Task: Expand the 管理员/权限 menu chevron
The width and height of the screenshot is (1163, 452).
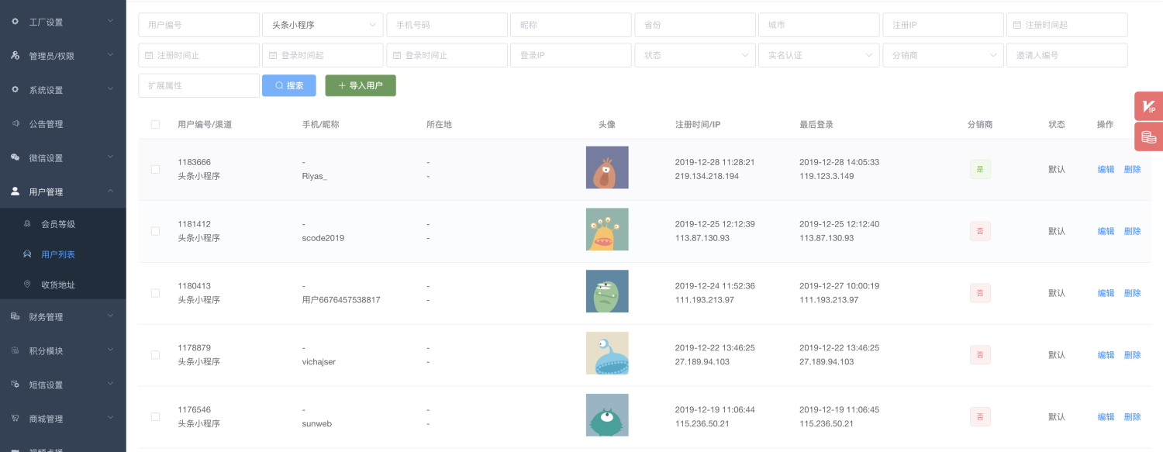Action: point(110,55)
